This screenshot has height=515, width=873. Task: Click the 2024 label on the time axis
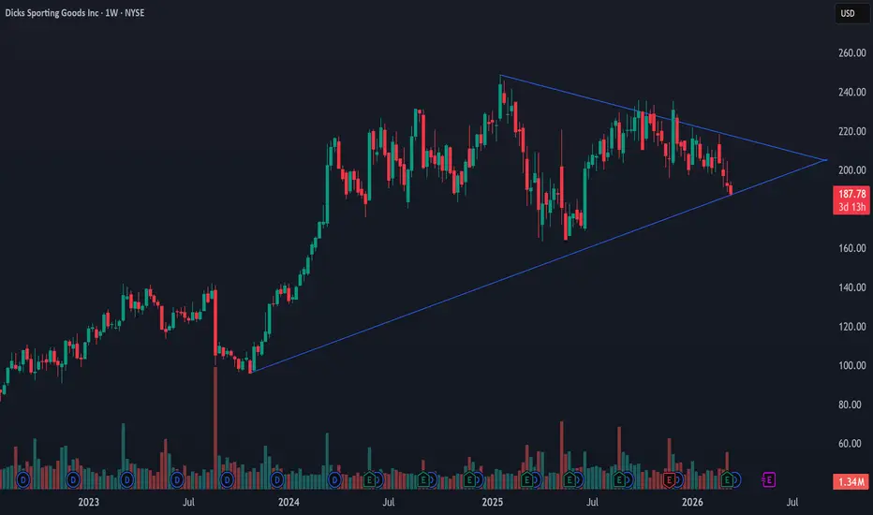point(289,502)
